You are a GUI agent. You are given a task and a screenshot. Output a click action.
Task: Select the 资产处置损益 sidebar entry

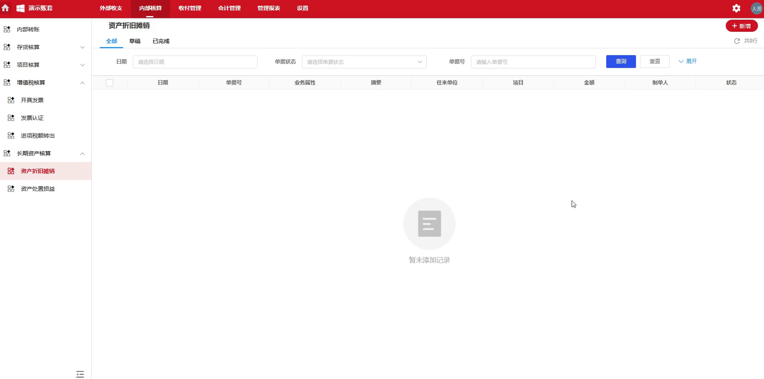click(x=38, y=188)
